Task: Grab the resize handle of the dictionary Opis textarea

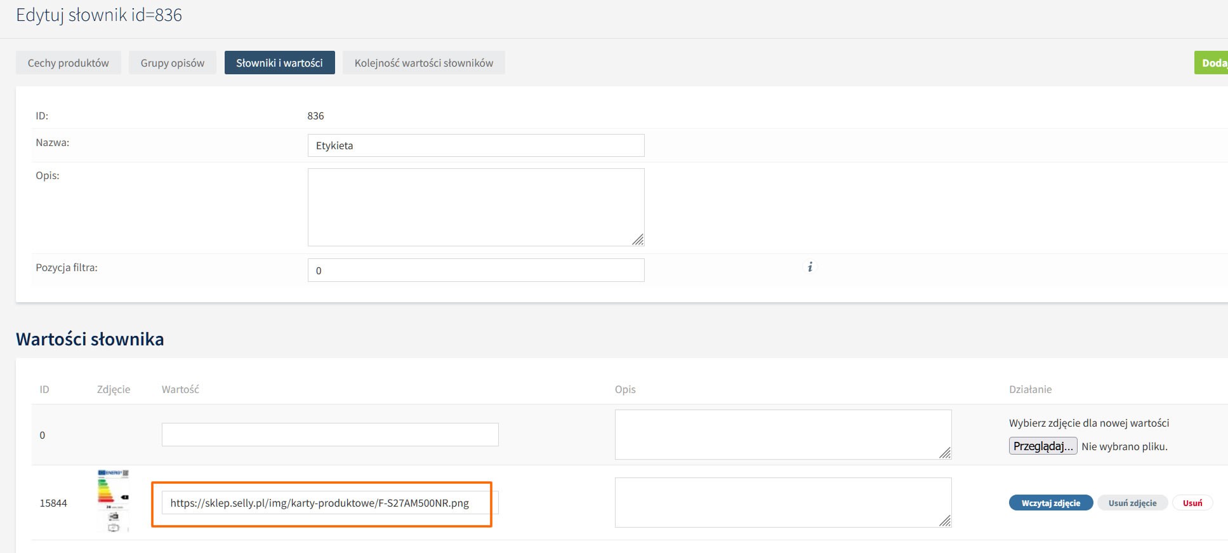Action: [638, 239]
